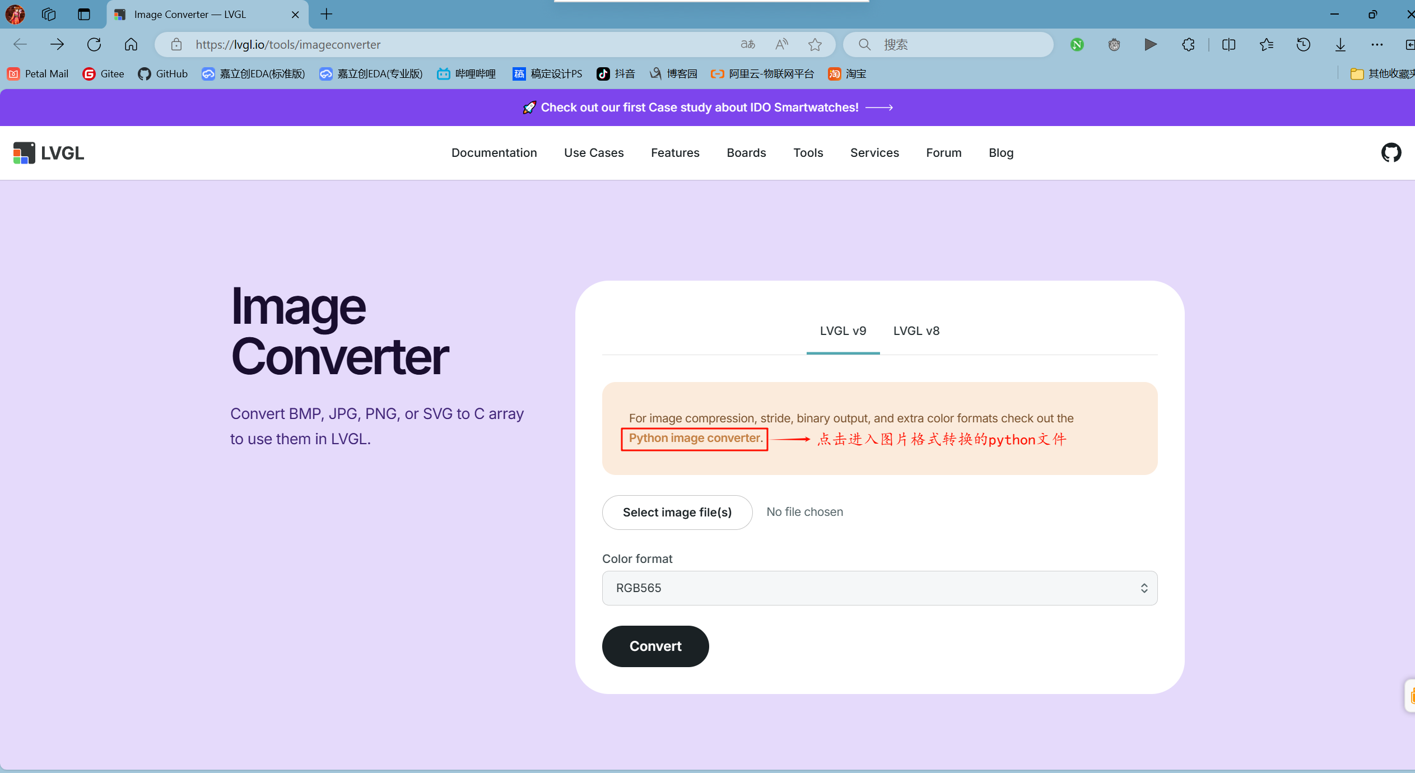Open the green N extension icon
This screenshot has height=773, width=1415.
point(1077,44)
